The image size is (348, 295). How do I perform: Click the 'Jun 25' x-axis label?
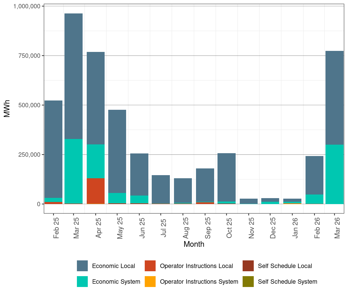142,228
